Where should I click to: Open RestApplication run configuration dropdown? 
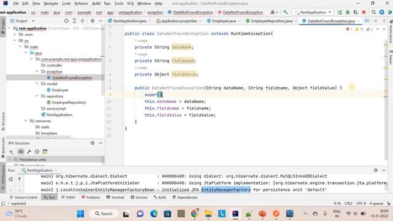tap(313, 12)
